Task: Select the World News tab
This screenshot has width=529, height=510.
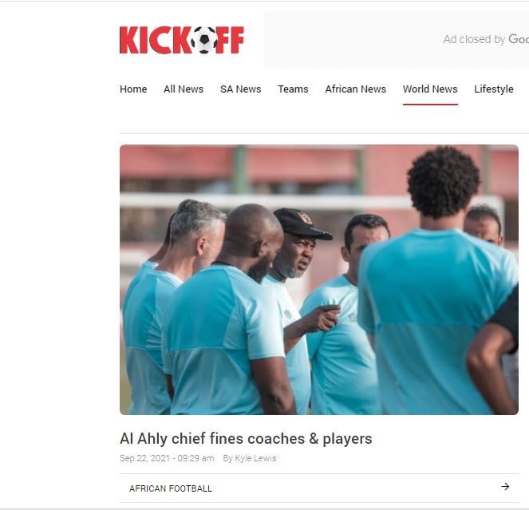Action: [430, 89]
